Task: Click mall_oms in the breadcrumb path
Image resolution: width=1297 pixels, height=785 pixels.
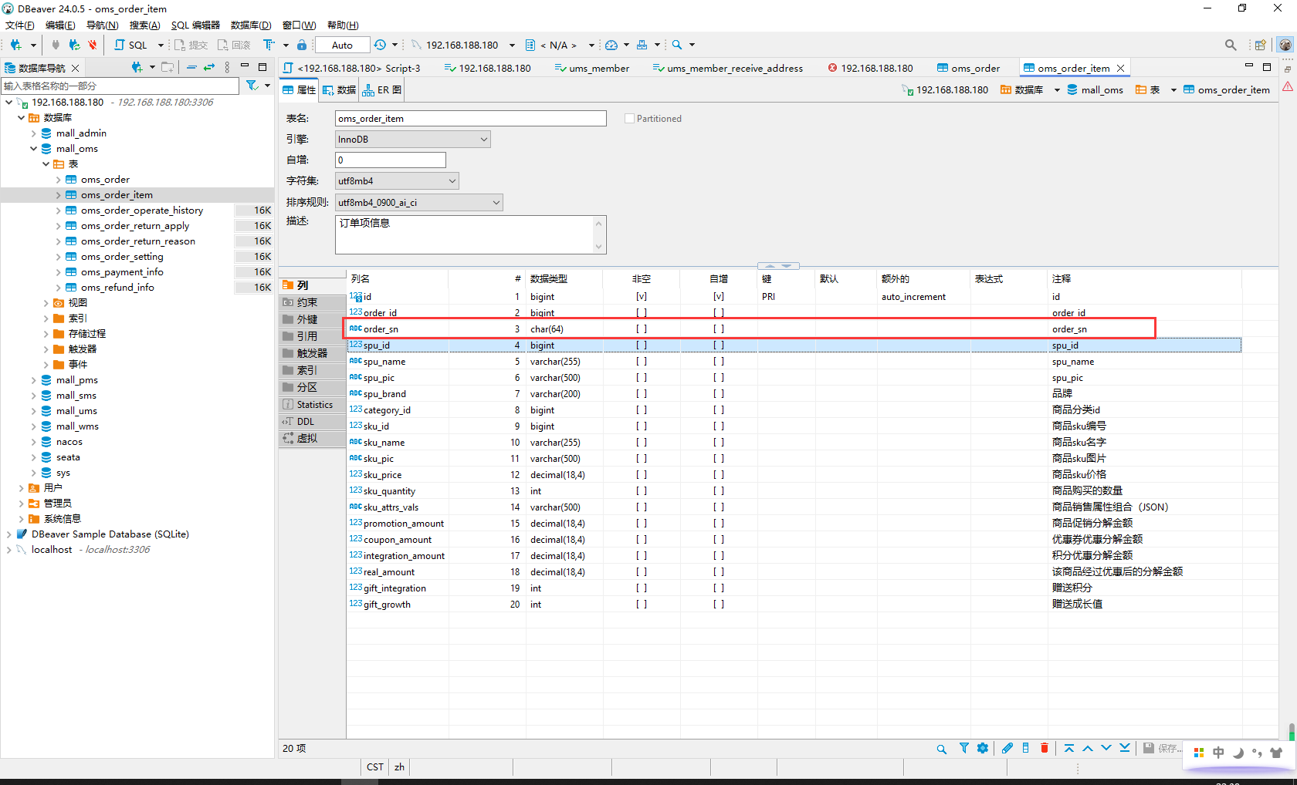Action: pos(1095,89)
